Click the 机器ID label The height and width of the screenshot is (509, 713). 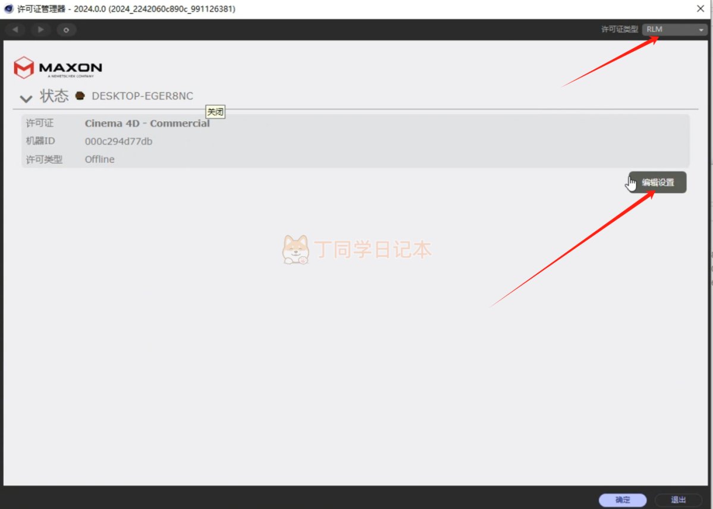tap(40, 141)
